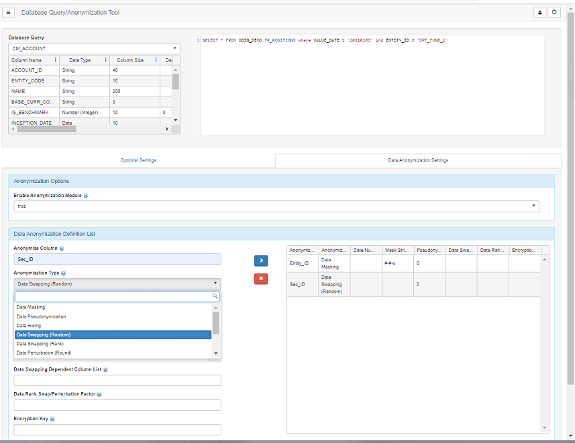Open the hamburger menu beside the tool title
This screenshot has height=443, width=575.
click(x=8, y=13)
